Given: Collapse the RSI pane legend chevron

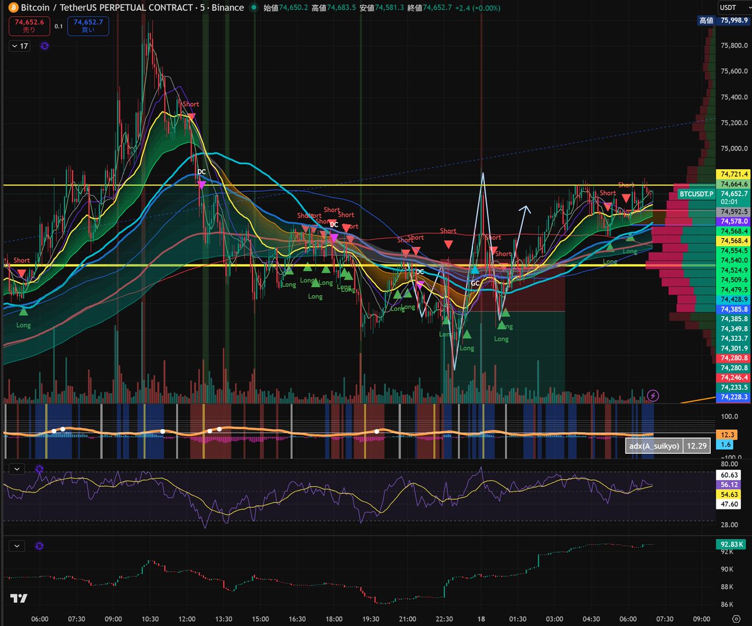Looking at the screenshot, I should pos(17,469).
